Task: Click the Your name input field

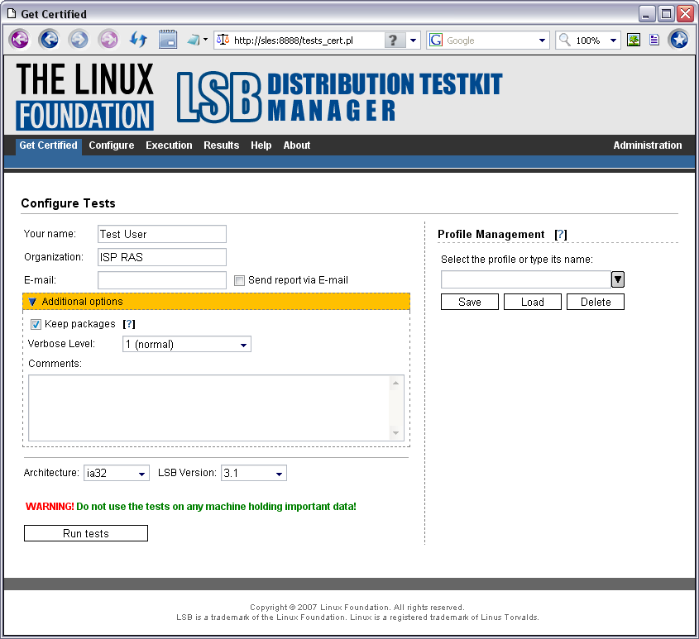Action: (162, 234)
